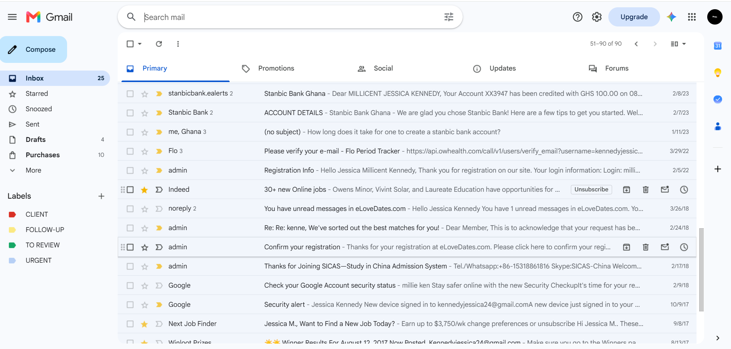Get add-ons plus icon in side panel
The height and width of the screenshot is (349, 731).
tap(718, 169)
